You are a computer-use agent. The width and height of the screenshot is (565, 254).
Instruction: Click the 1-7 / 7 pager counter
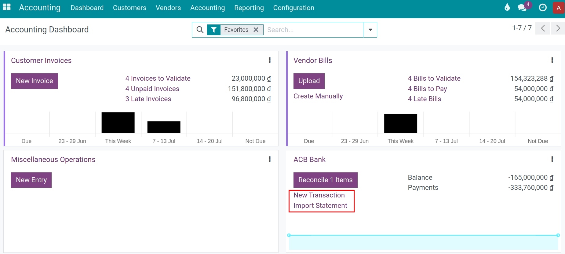[x=522, y=28]
